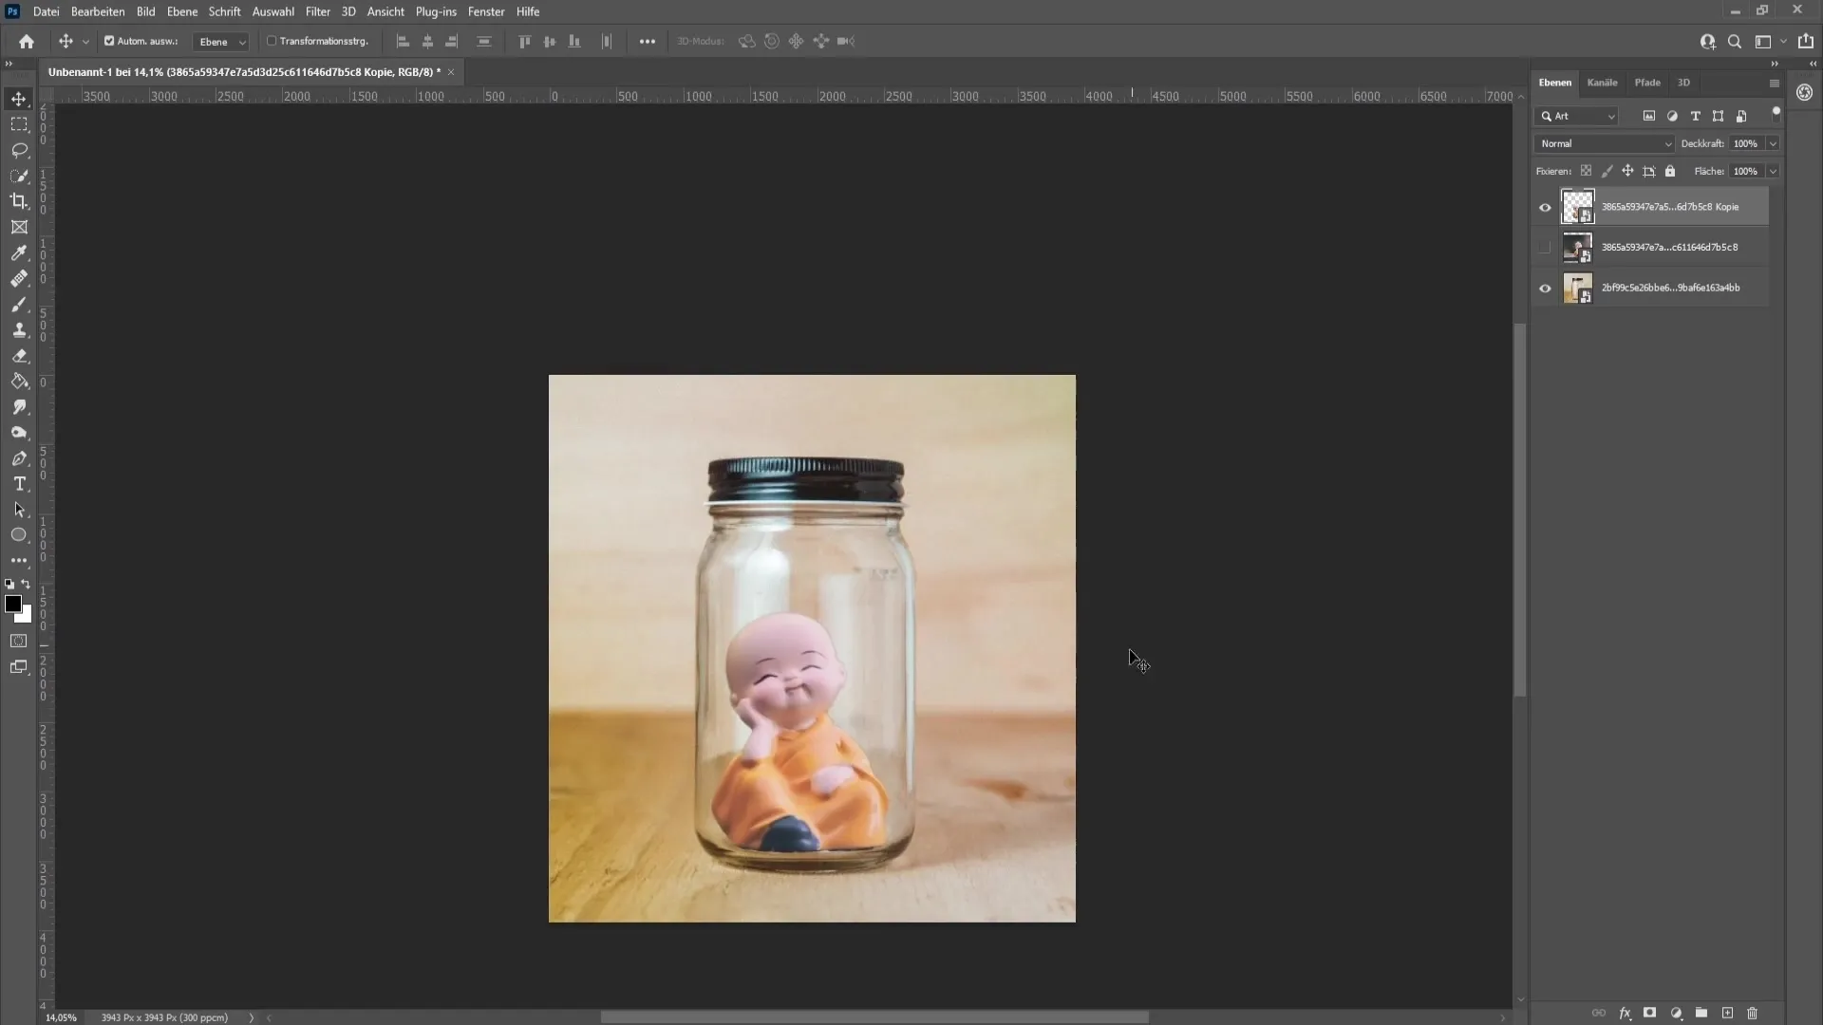
Task: Select the Move tool
Action: (17, 98)
